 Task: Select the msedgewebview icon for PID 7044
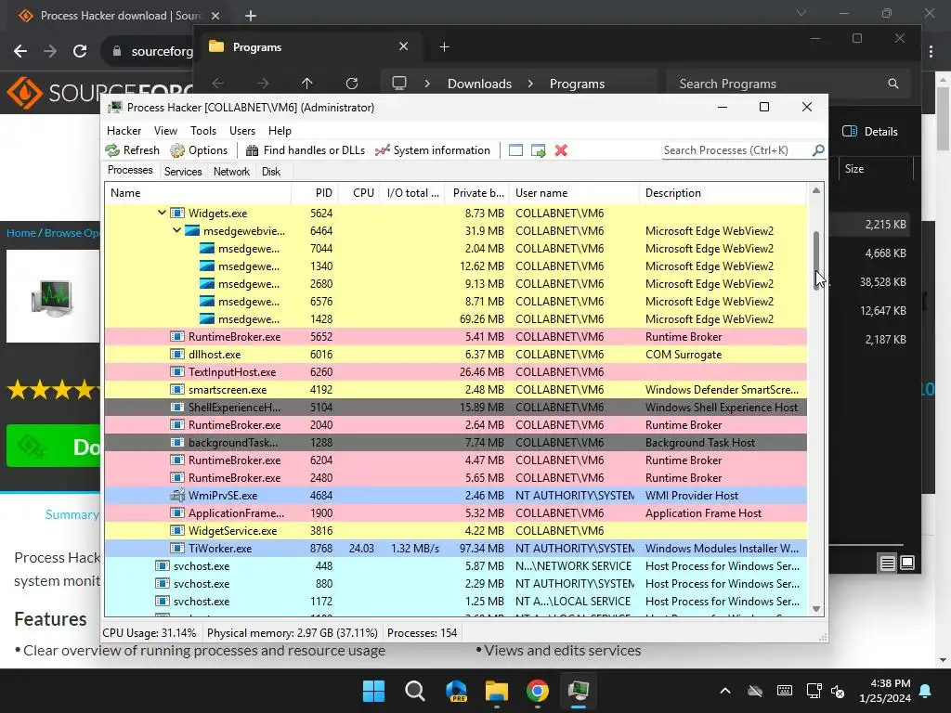click(207, 249)
